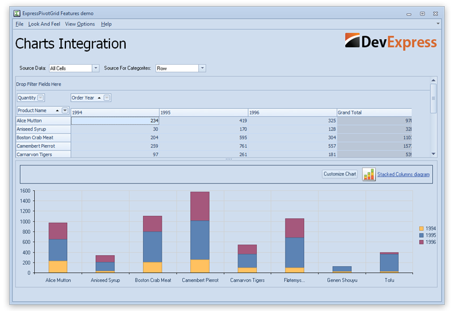The width and height of the screenshot is (454, 311).
Task: Click the Camembert Pierrot stacked bar
Action: tap(200, 232)
